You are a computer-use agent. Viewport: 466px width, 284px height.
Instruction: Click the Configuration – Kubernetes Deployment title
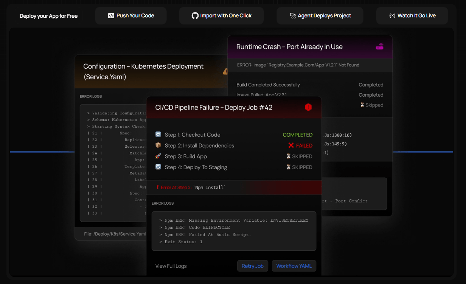143,71
